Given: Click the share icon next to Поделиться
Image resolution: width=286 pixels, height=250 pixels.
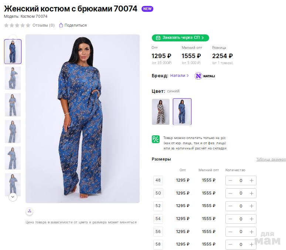Looking at the screenshot, I should pyautogui.click(x=61, y=25).
